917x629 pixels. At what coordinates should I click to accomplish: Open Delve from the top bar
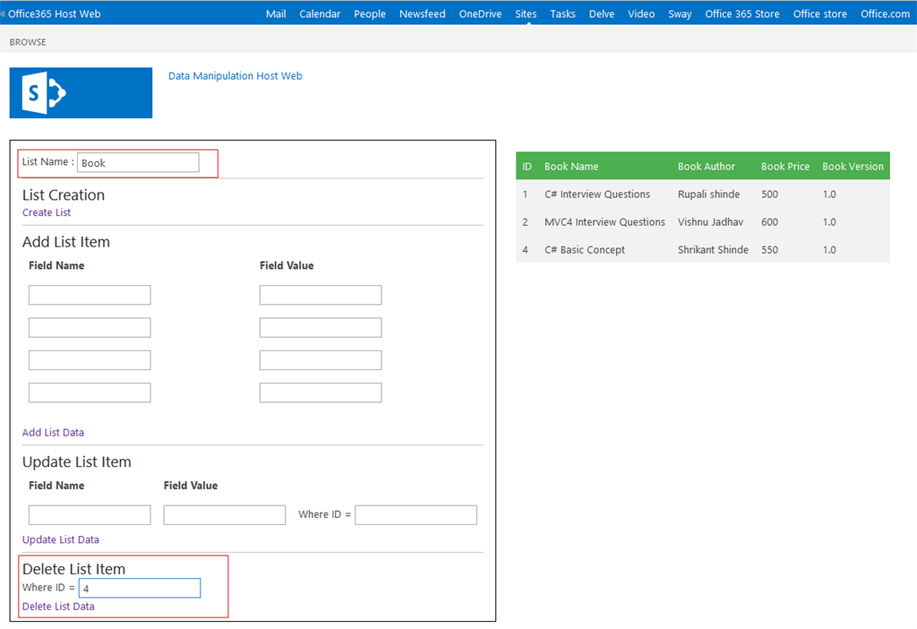(x=601, y=13)
